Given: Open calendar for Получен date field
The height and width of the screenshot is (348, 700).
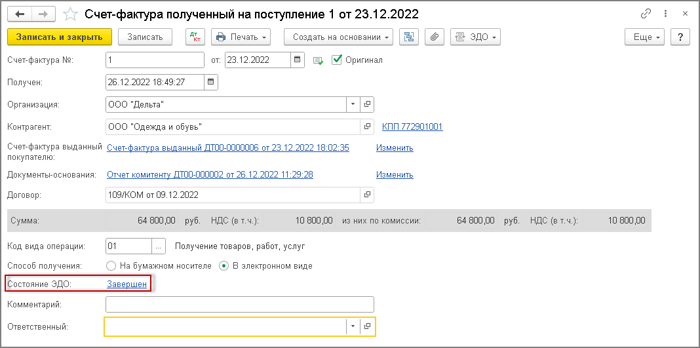Looking at the screenshot, I should 210,82.
